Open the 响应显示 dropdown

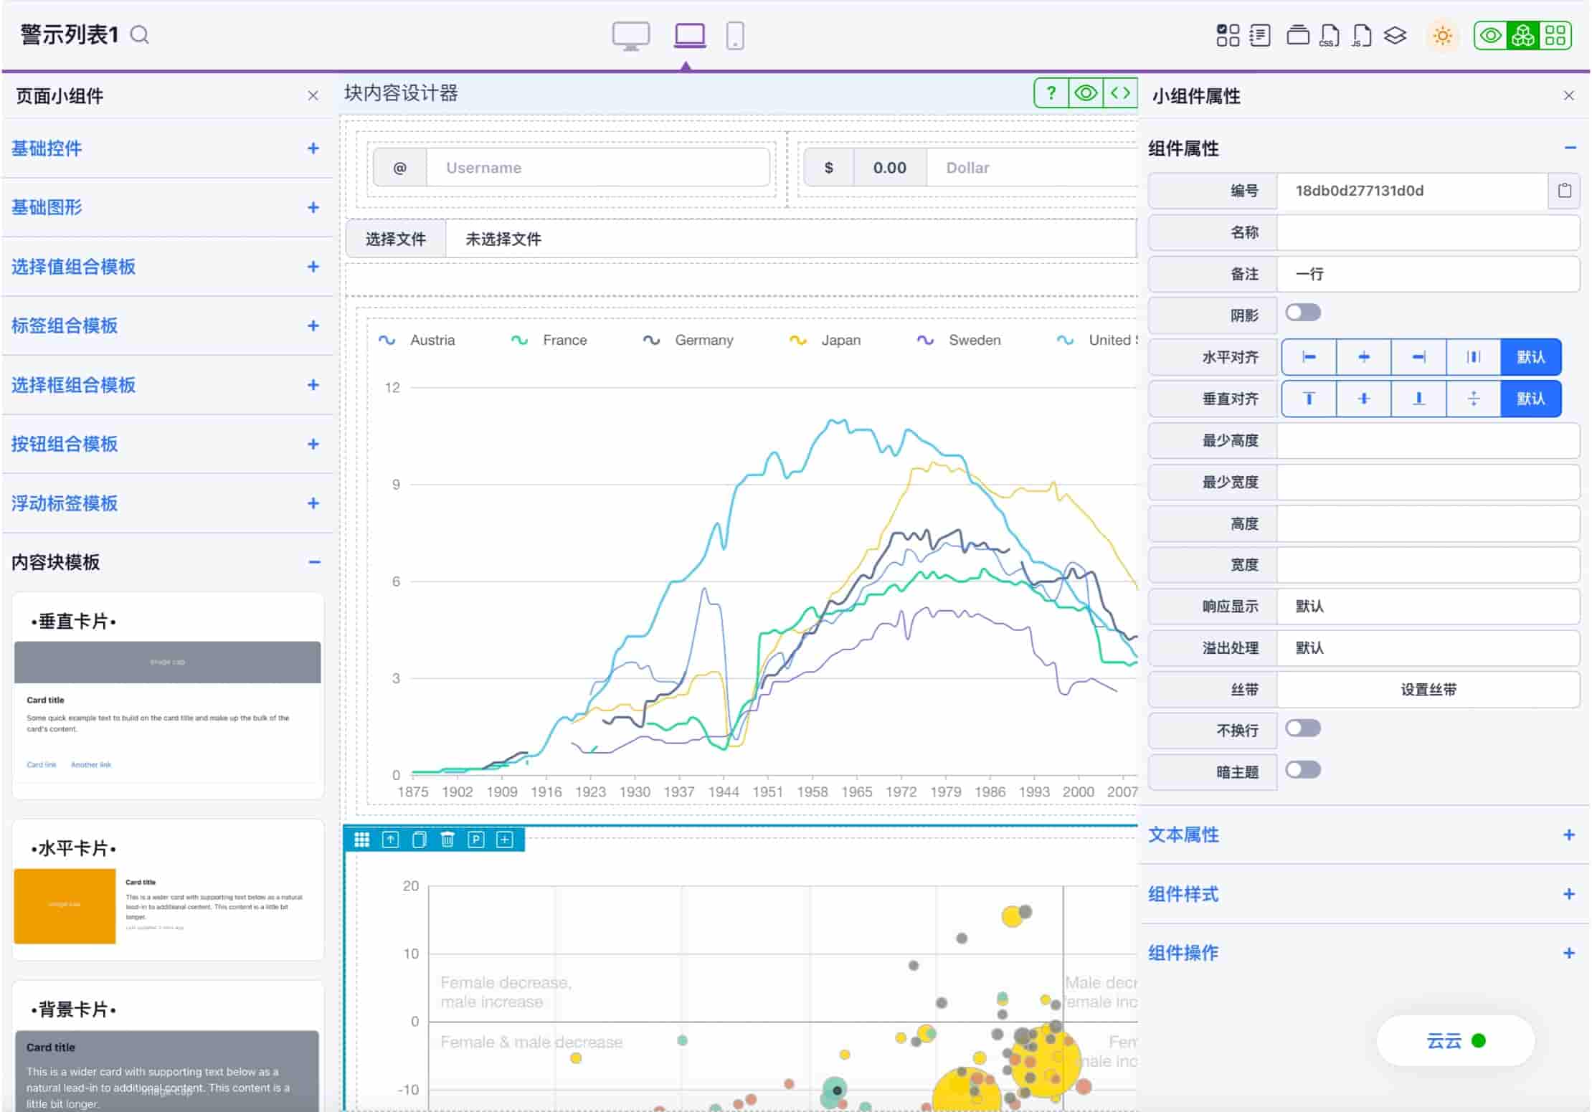click(1428, 607)
